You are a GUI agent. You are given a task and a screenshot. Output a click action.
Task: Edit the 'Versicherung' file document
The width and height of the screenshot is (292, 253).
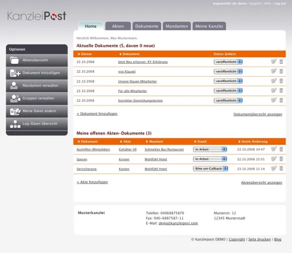(x=274, y=168)
